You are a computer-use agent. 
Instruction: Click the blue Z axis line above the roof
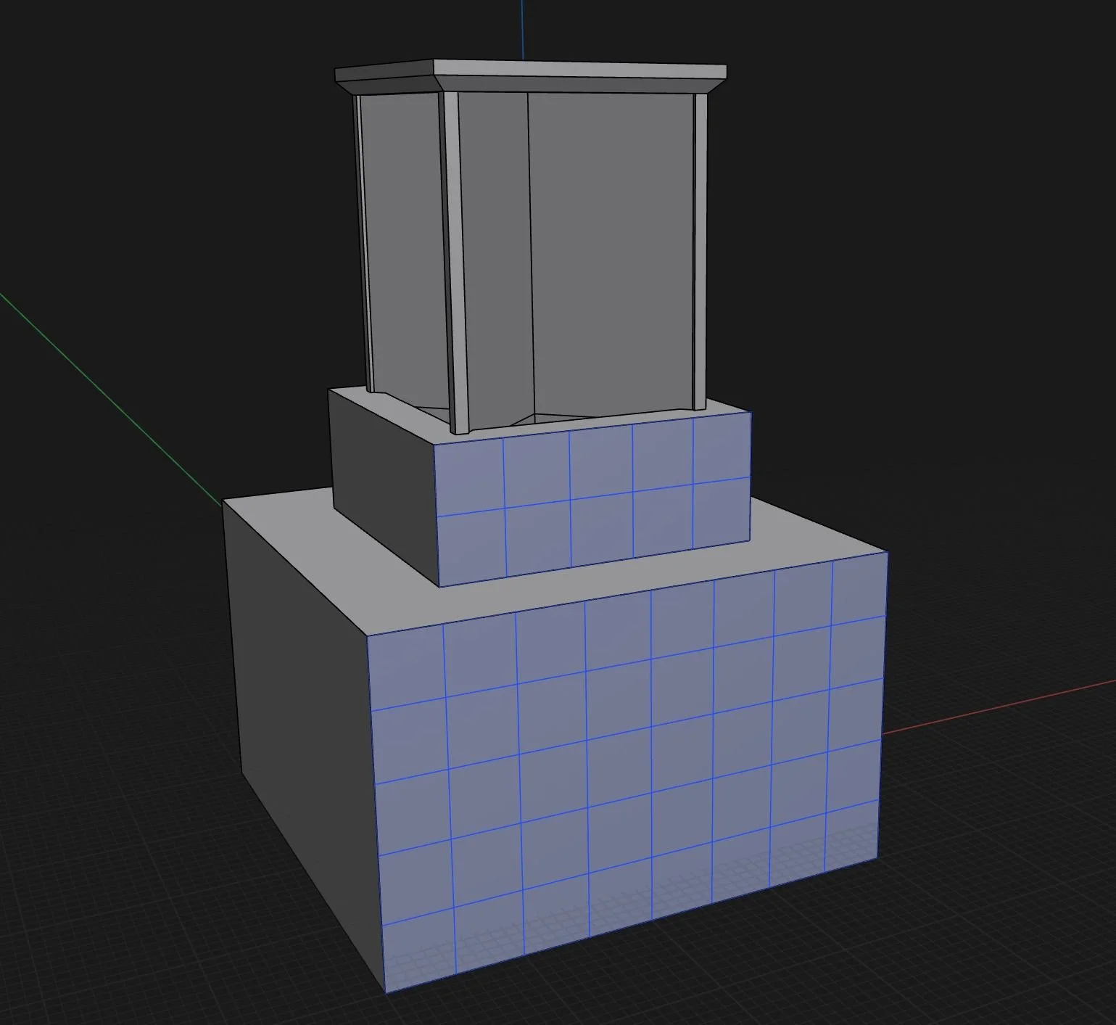coord(522,30)
